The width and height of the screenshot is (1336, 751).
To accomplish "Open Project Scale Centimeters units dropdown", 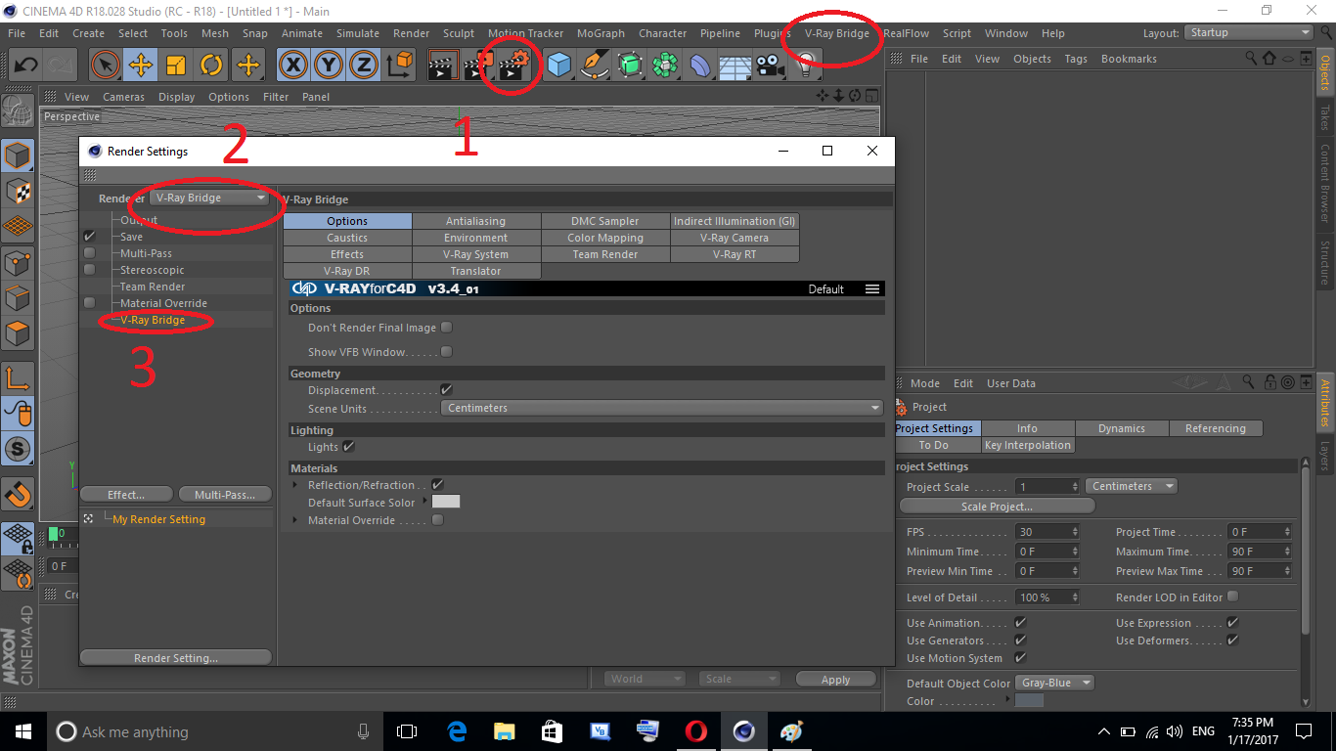I will click(x=1132, y=486).
